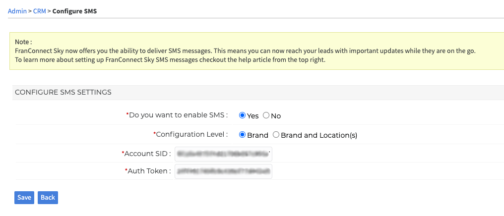Image resolution: width=504 pixels, height=216 pixels.
Task: Choose Brand and Location(s) radio option
Action: coord(276,135)
